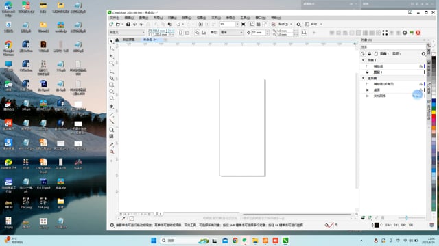Select the Pick tool in toolbox

(111, 41)
